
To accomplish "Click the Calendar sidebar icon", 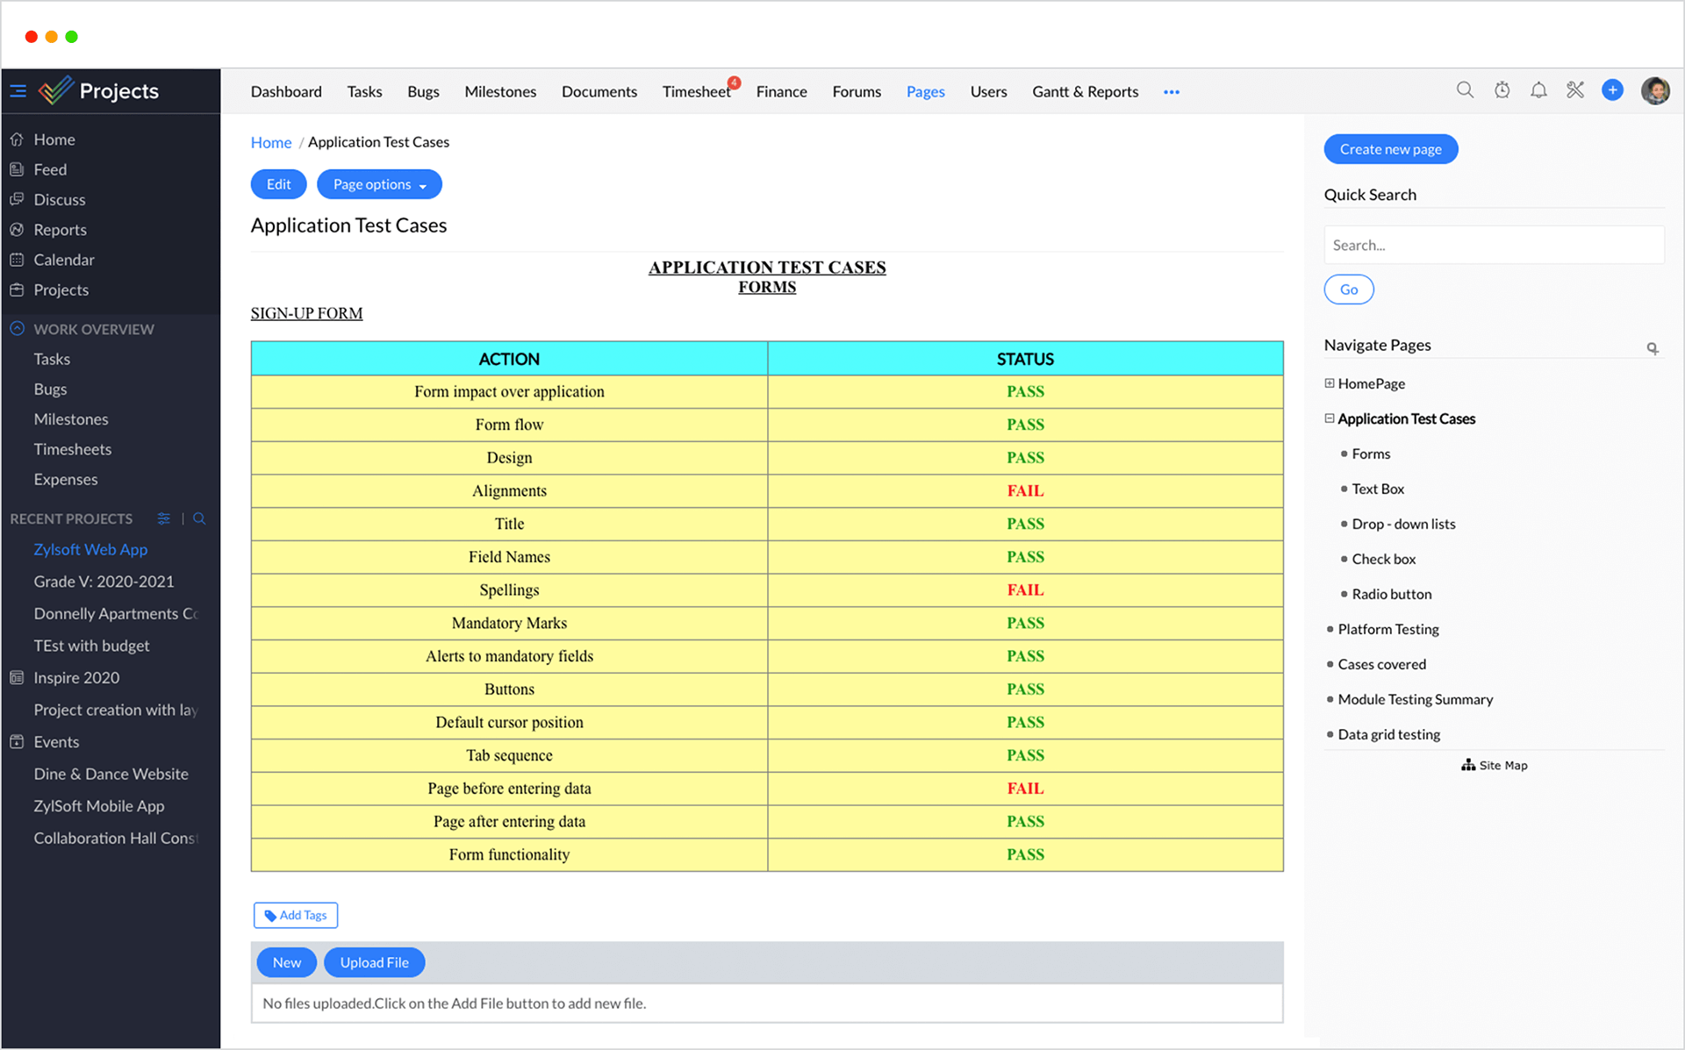I will pyautogui.click(x=17, y=260).
